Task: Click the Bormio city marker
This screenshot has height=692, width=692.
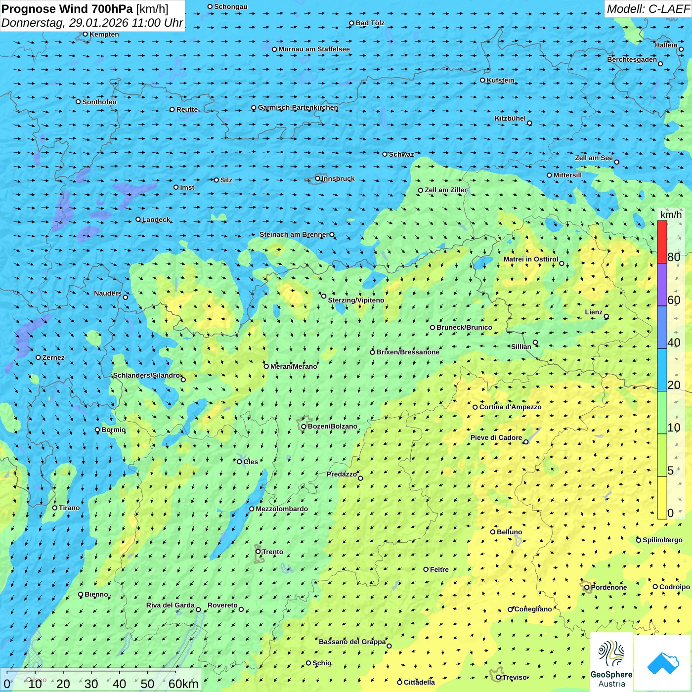Action: point(97,430)
